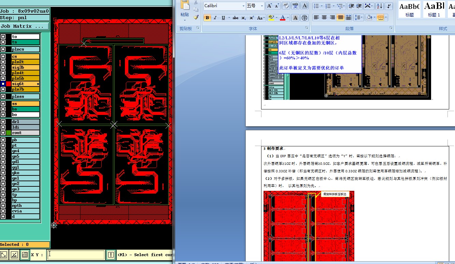
Task: Click Sort (A-Z) icon
Action: pyautogui.click(x=380, y=6)
